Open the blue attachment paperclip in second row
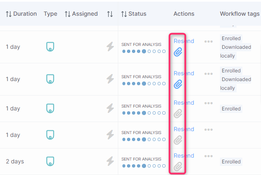The image size is (261, 175). click(x=178, y=84)
